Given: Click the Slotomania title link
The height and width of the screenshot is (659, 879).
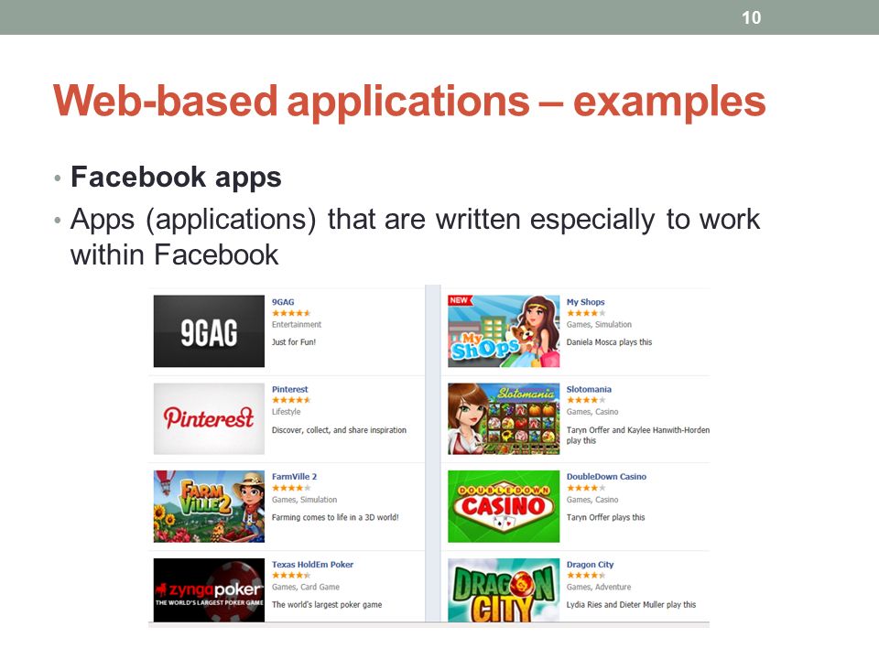Looking at the screenshot, I should pyautogui.click(x=589, y=390).
